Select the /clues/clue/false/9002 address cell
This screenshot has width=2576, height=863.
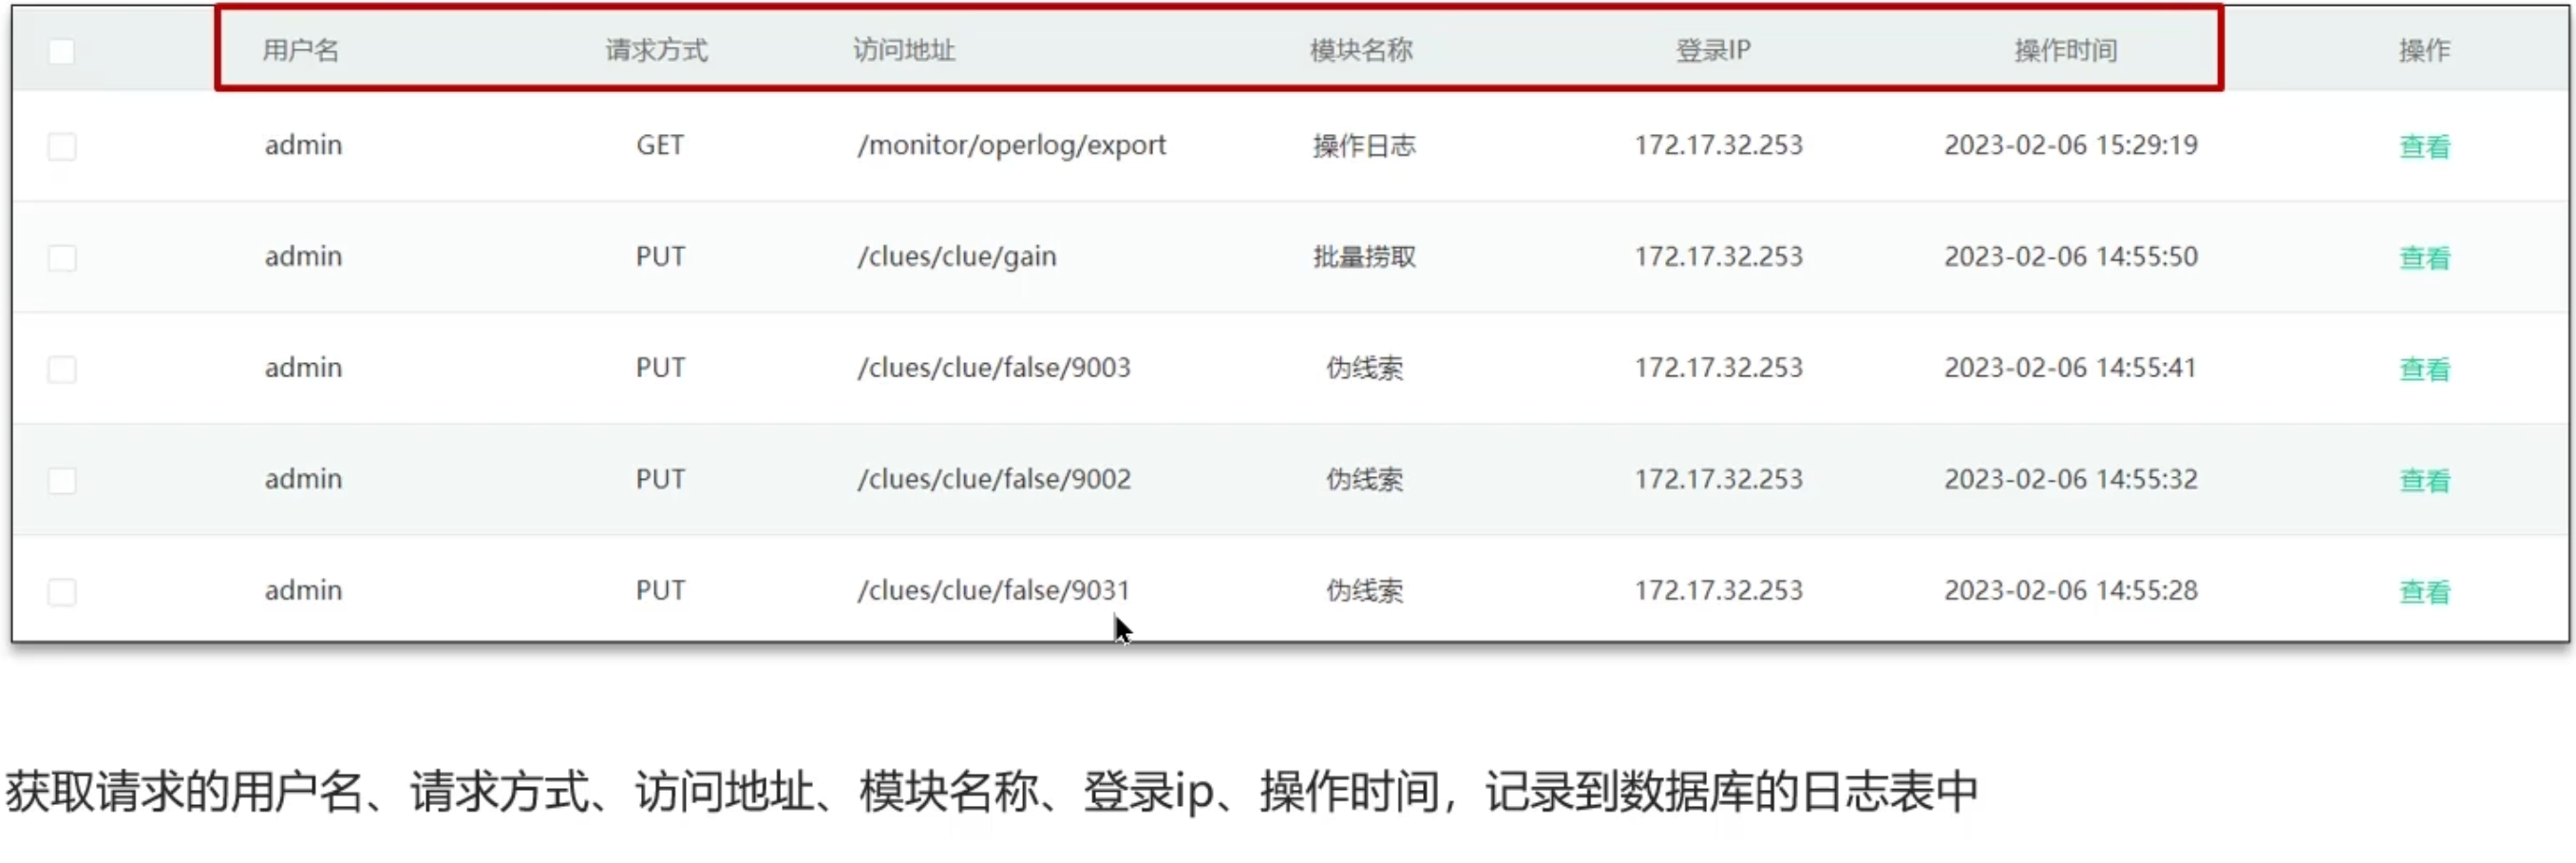(993, 479)
